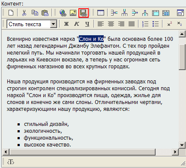The width and height of the screenshot is (186, 168).
Task: Toggle bold formatting (Ж)
Action: point(66,24)
